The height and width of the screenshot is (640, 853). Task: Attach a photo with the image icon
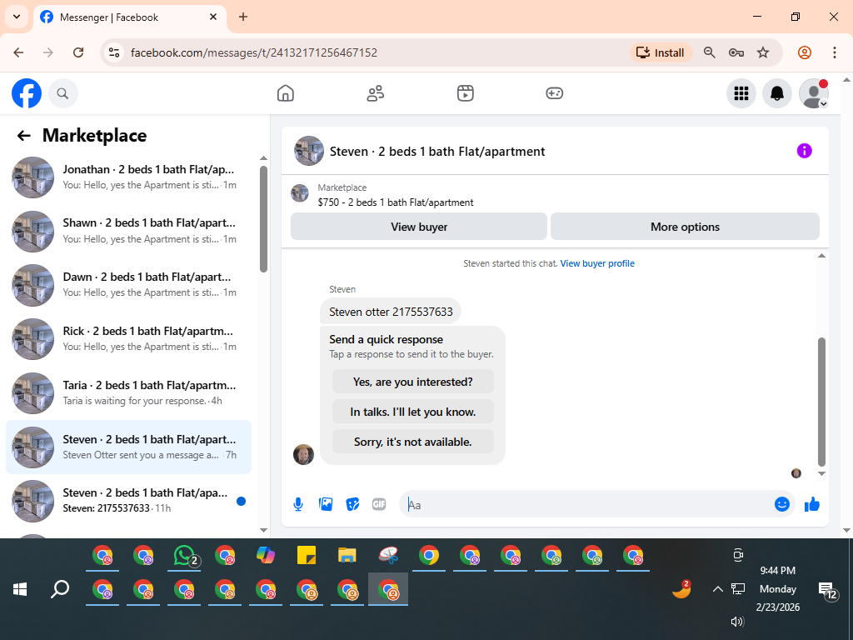(x=326, y=504)
